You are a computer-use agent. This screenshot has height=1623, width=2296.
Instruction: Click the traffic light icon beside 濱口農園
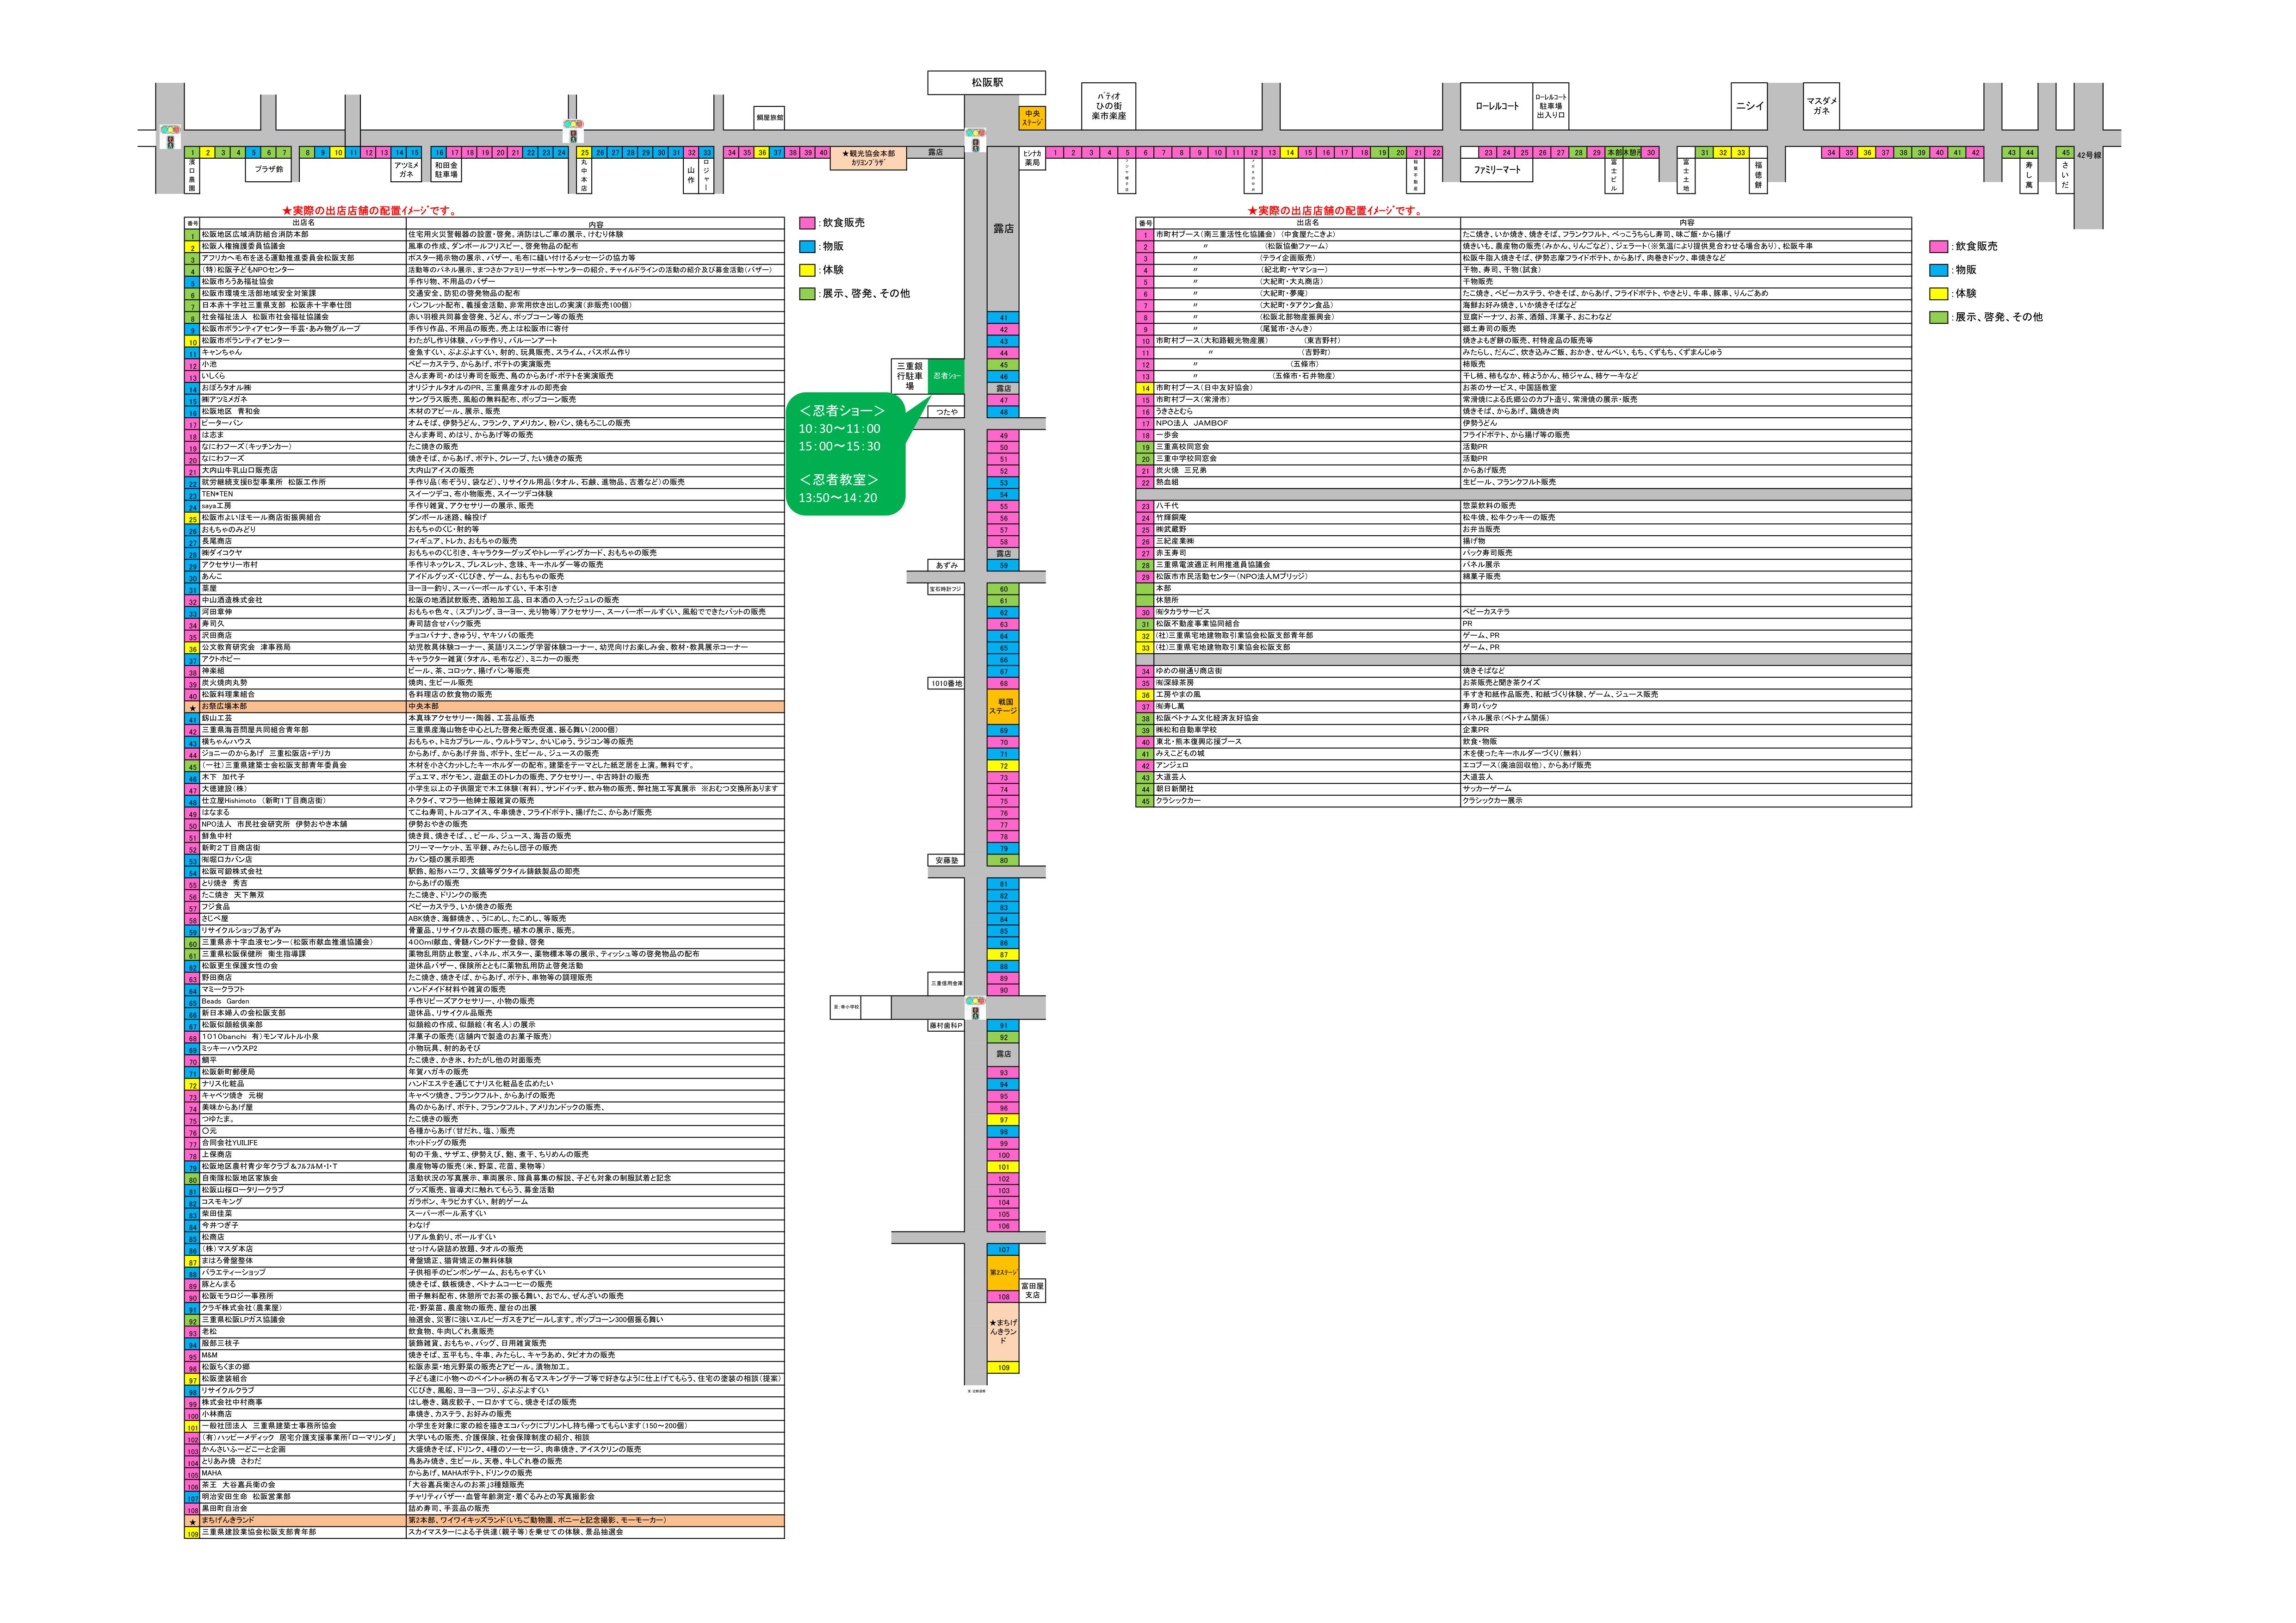(x=170, y=136)
